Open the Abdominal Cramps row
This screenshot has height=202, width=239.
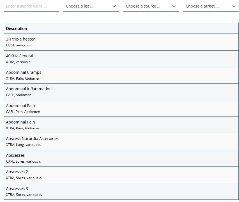(24, 72)
